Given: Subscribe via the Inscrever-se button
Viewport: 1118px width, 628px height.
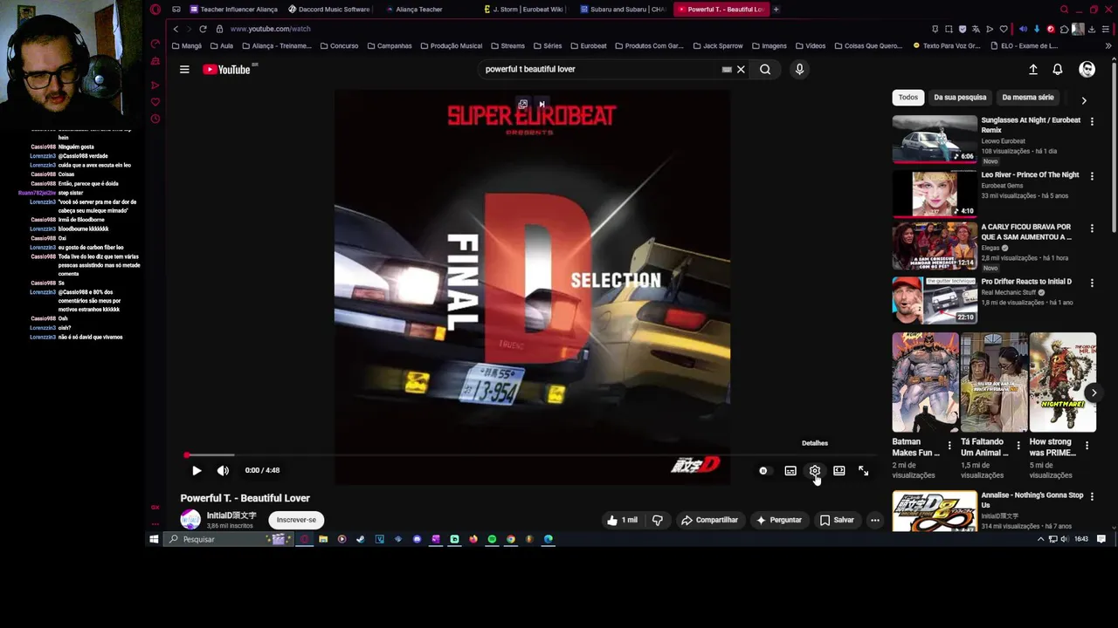Looking at the screenshot, I should pos(296,520).
